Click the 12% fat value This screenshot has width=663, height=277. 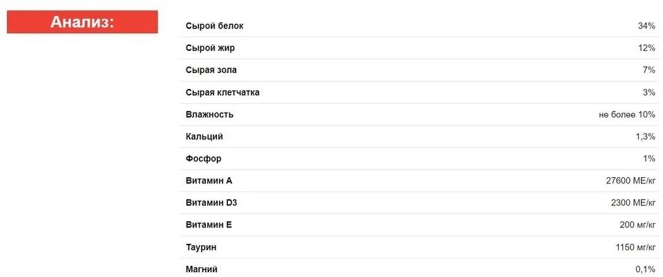click(646, 48)
